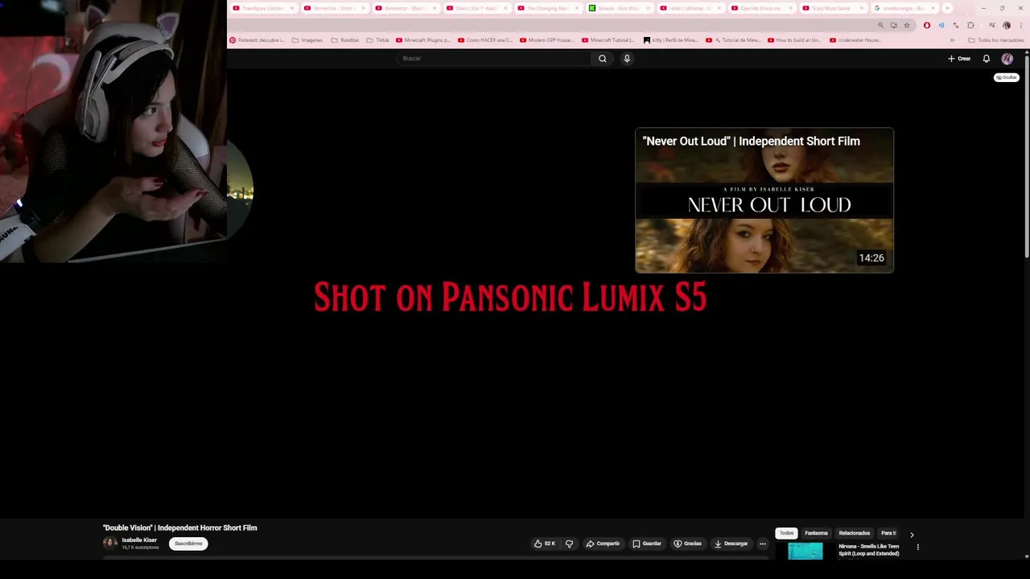1030x579 pixels.
Task: Switch to the Hotel California tab
Action: click(x=691, y=8)
